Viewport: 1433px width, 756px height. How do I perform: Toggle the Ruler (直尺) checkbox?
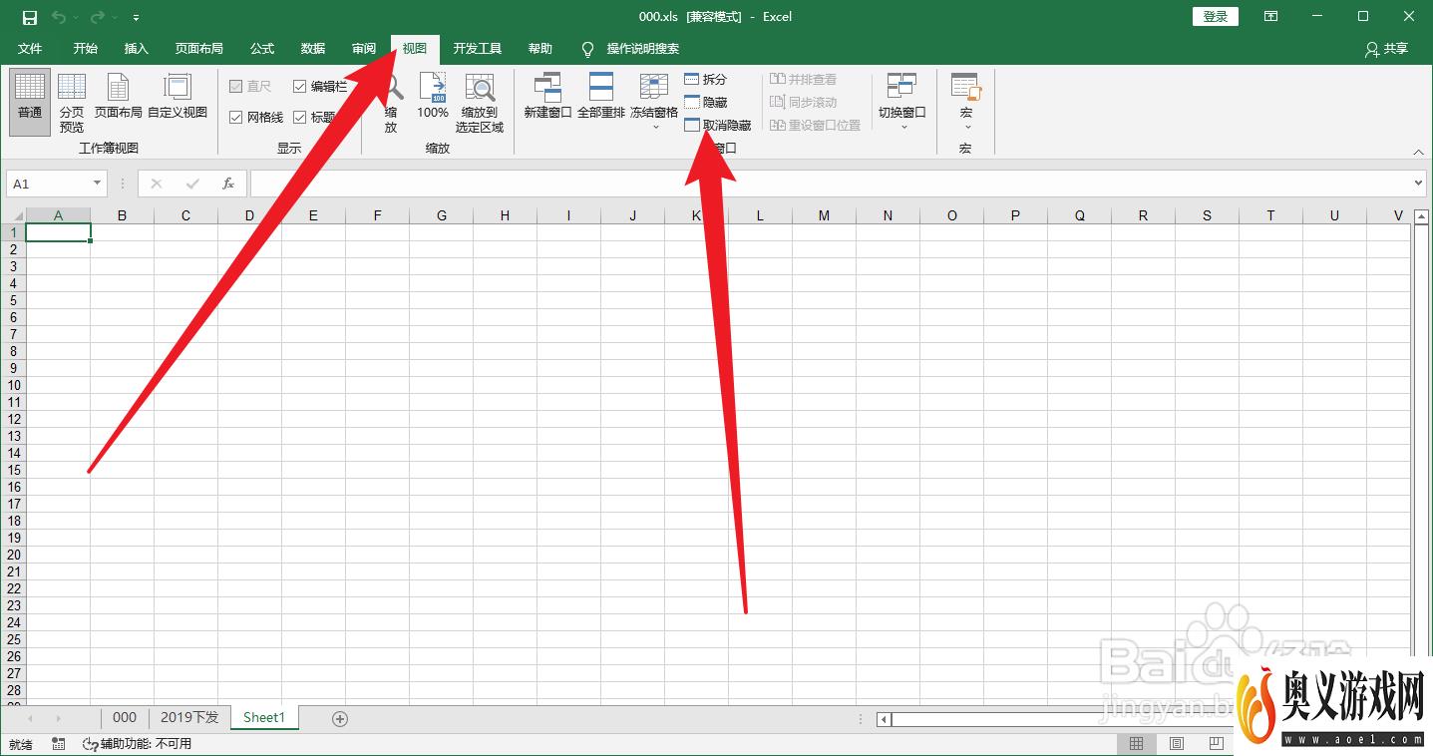[x=250, y=87]
